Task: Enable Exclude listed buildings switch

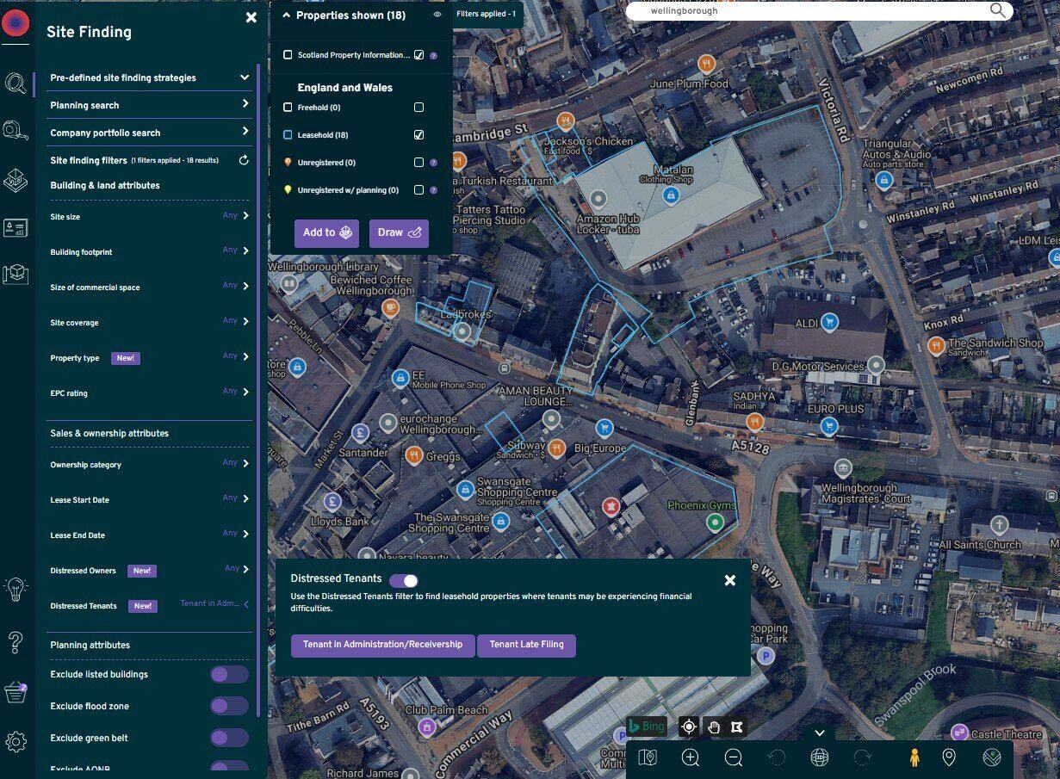Action: (229, 674)
